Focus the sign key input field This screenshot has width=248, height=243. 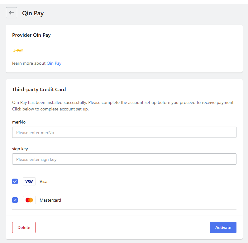click(124, 159)
